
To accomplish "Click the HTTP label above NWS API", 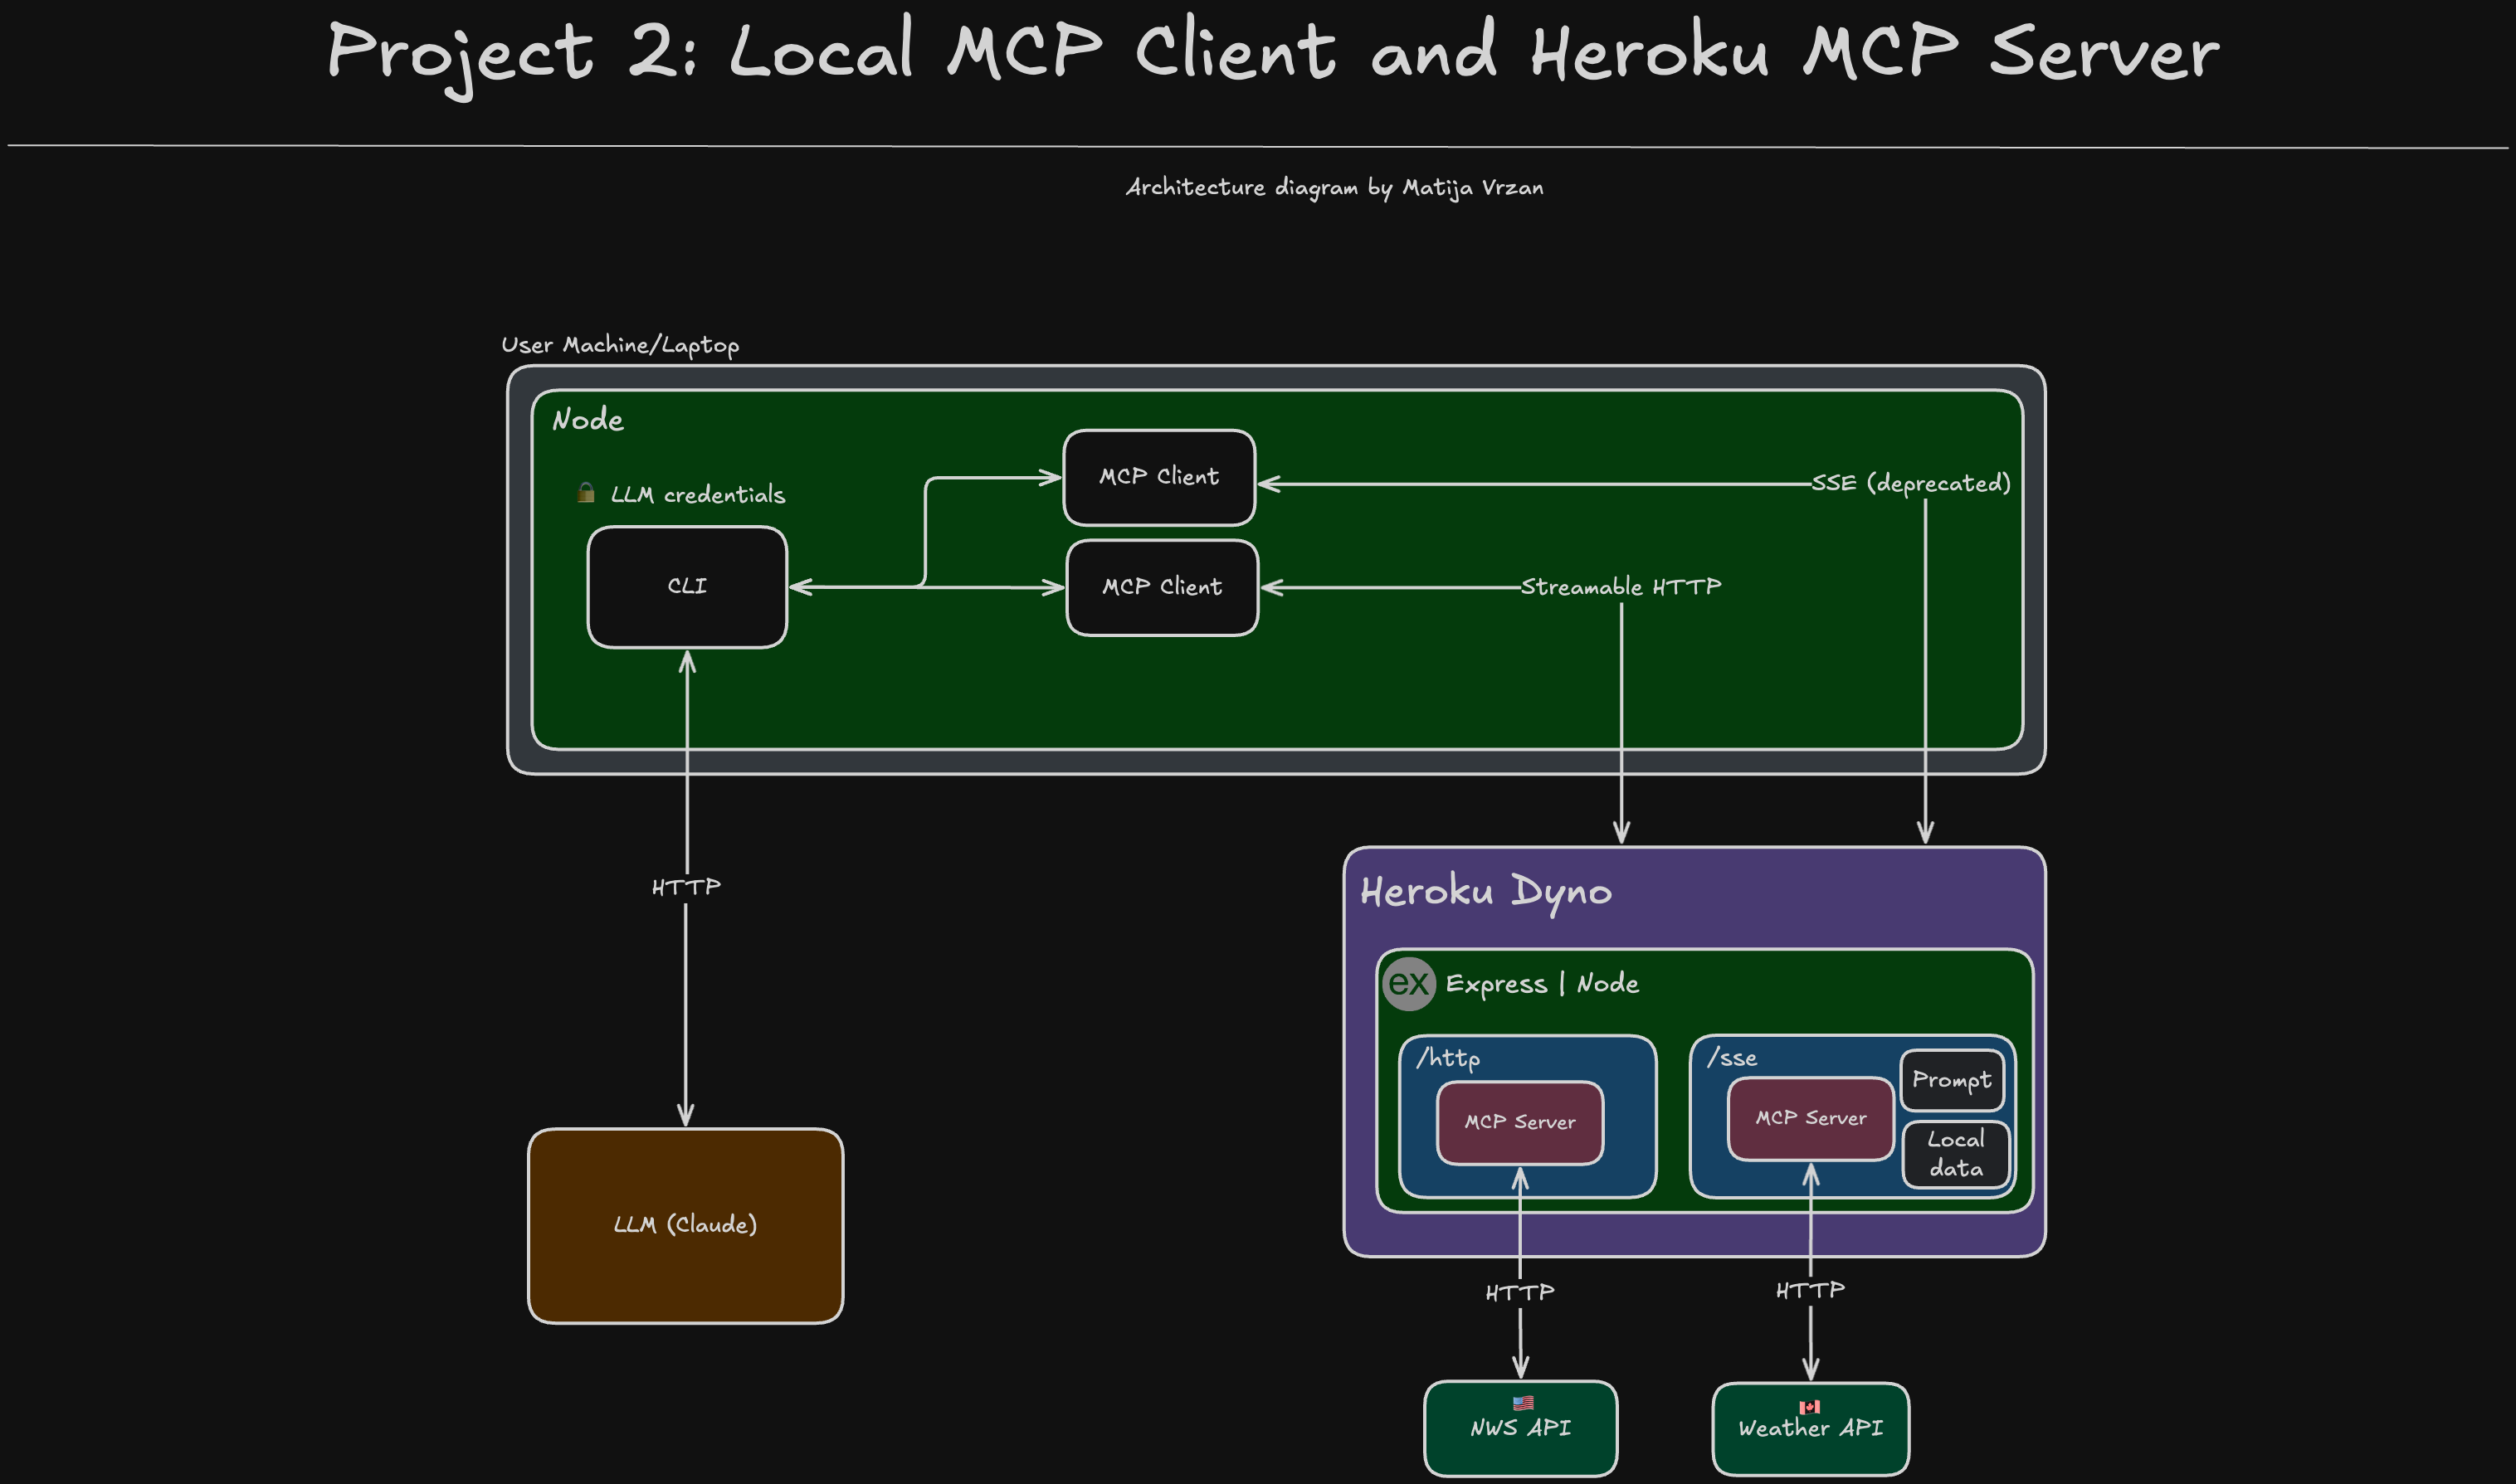I will [1519, 1293].
